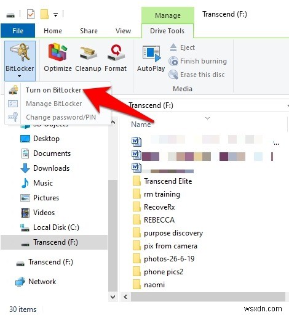The width and height of the screenshot is (289, 315).
Task: Click file list horizontal scroll left arrow
Action: [x=125, y=297]
